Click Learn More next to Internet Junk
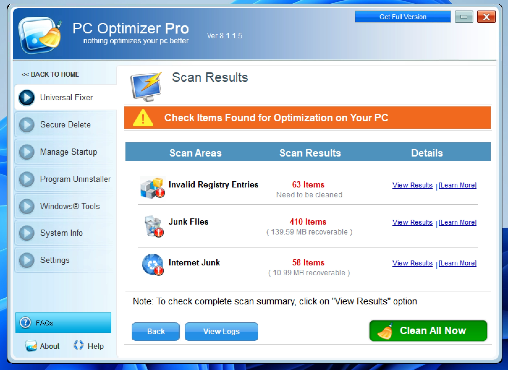This screenshot has width=508, height=370. (457, 263)
